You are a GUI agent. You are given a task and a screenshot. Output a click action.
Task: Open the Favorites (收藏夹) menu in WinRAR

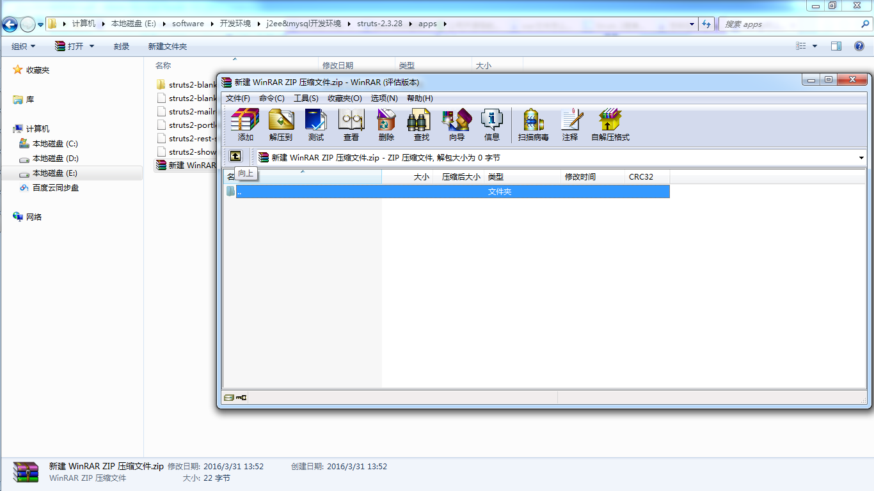345,98
